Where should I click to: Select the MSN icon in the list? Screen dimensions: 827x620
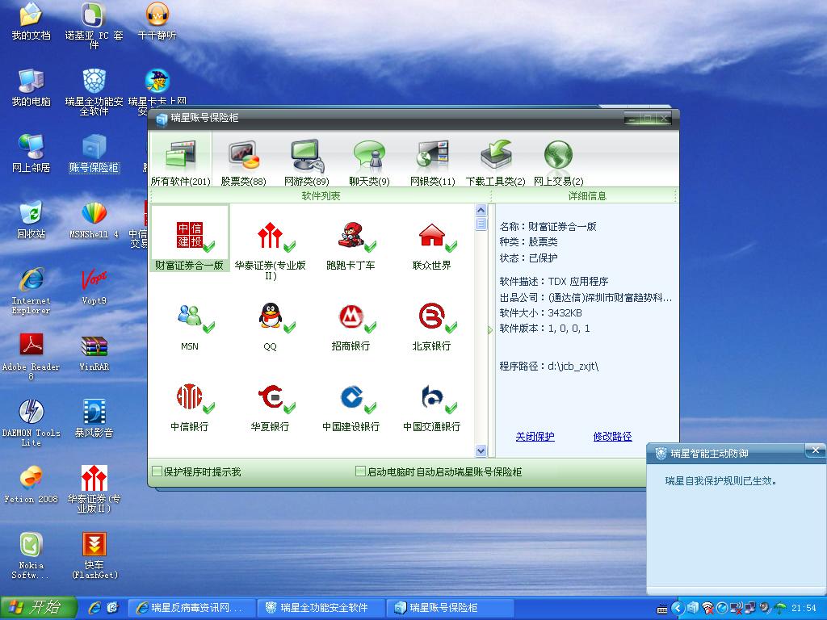189,327
